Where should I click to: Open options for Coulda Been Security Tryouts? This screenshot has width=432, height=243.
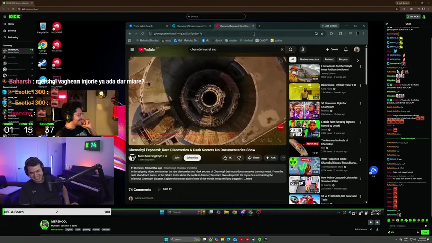(361, 123)
